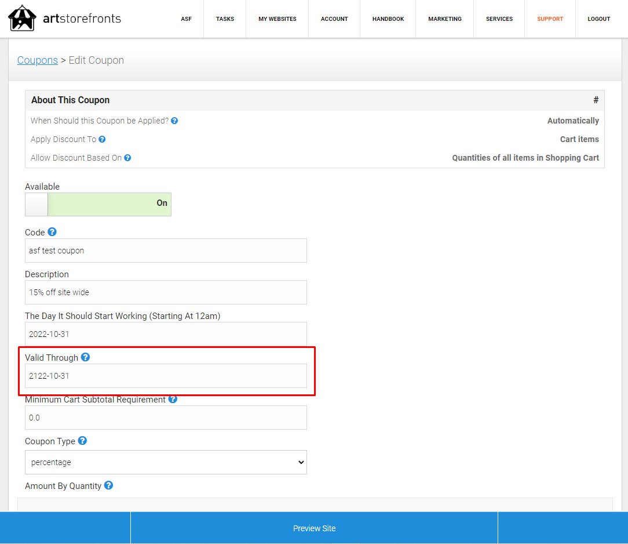Screen dimensions: 628x544
Task: Toggle the Available On switch
Action: 98,205
